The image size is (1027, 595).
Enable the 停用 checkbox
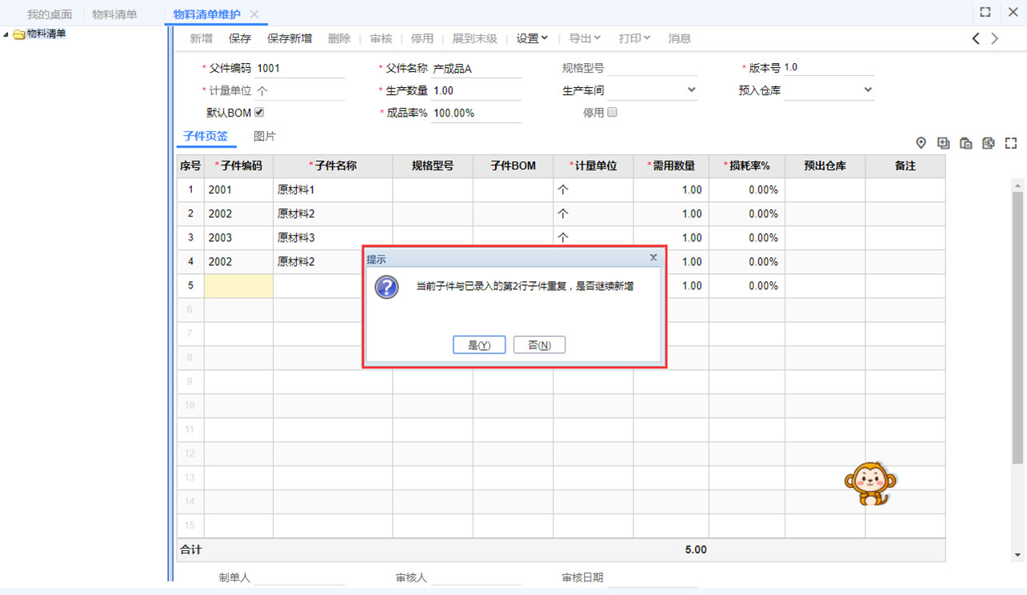[613, 113]
